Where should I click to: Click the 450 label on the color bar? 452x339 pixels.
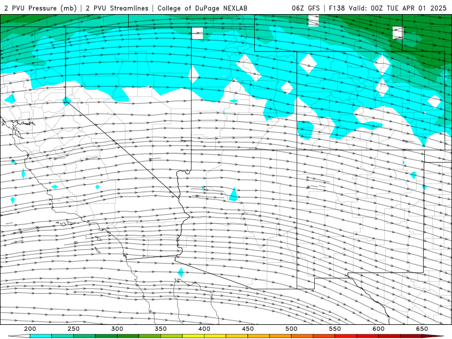pyautogui.click(x=247, y=329)
